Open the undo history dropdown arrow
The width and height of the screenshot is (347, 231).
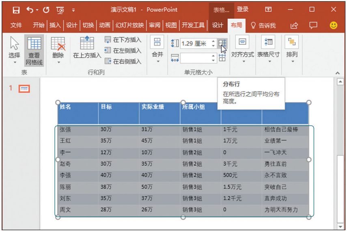click(37, 10)
